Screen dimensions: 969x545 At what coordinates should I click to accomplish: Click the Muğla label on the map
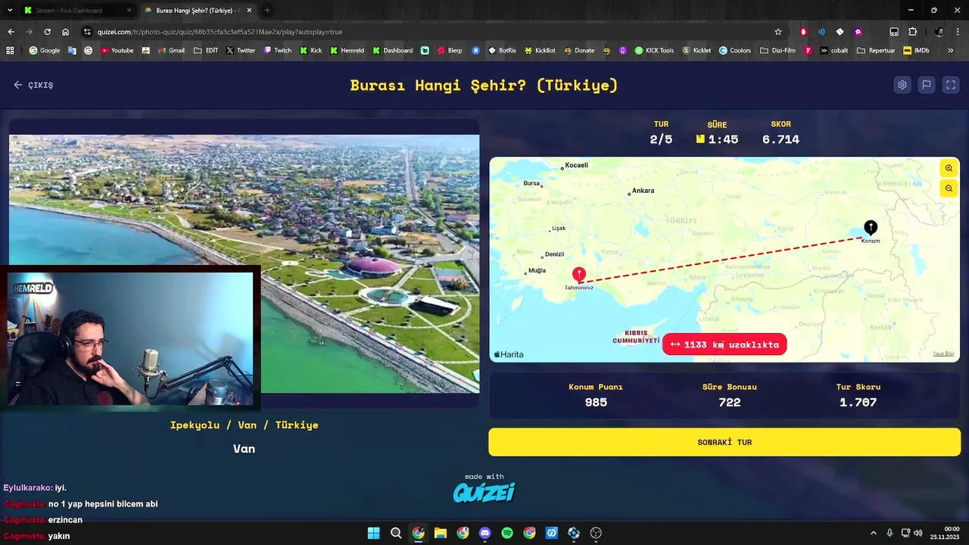click(x=537, y=270)
